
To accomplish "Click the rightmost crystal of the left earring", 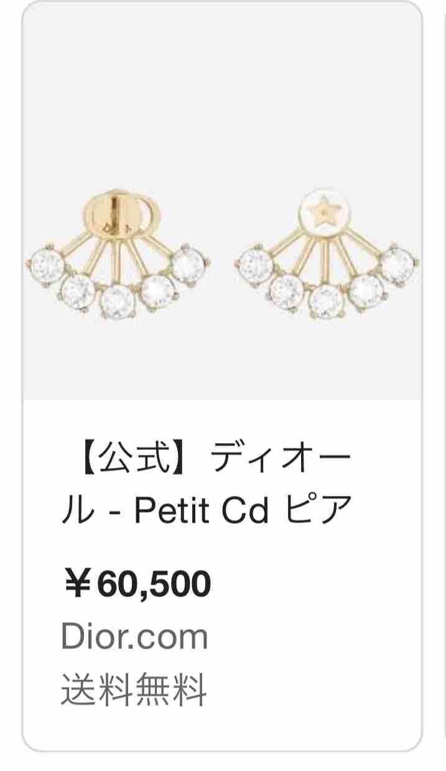I will click(x=189, y=264).
